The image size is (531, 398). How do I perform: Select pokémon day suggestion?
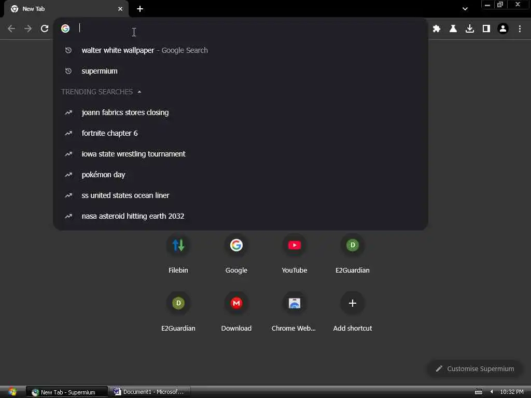click(x=241, y=175)
